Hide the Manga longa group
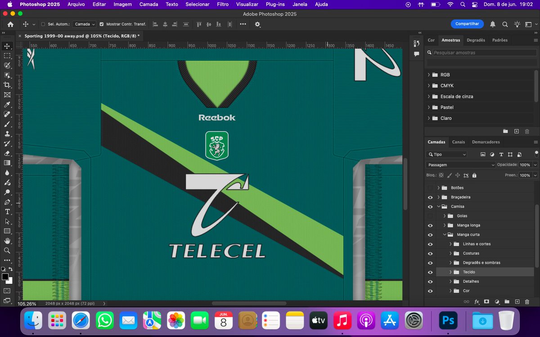Screen dimensions: 540x337 [430, 225]
